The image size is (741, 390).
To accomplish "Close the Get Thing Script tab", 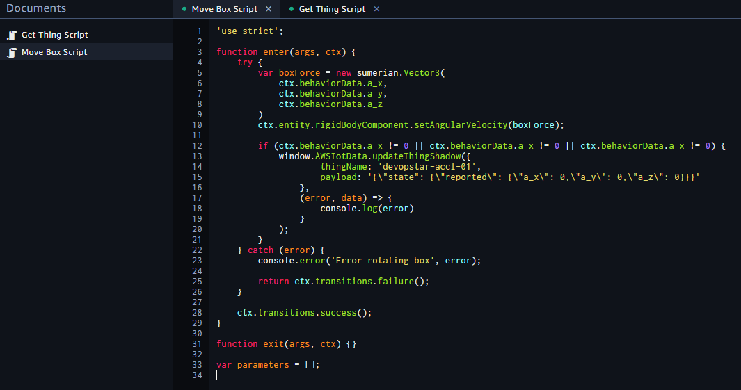I will click(376, 9).
